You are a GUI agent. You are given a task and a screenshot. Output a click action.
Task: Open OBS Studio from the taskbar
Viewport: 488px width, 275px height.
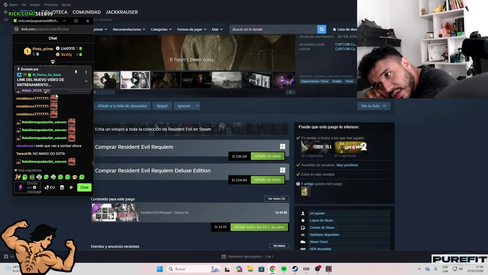point(318,269)
